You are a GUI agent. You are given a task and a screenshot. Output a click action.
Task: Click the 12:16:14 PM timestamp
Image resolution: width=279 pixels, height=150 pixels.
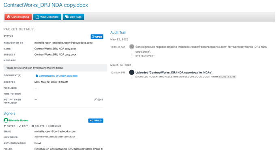coord(118,73)
